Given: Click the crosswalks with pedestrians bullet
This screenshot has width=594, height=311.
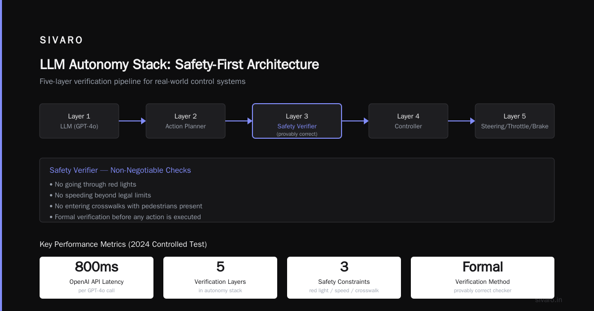Looking at the screenshot, I should pyautogui.click(x=126, y=206).
